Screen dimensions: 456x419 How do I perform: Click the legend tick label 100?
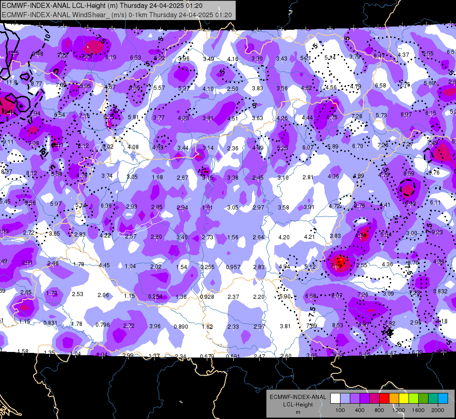pyautogui.click(x=340, y=410)
